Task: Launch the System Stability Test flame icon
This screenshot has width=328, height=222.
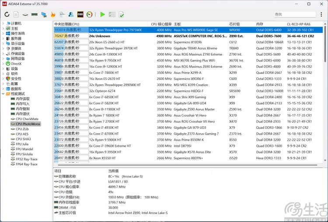Action: 53,14
